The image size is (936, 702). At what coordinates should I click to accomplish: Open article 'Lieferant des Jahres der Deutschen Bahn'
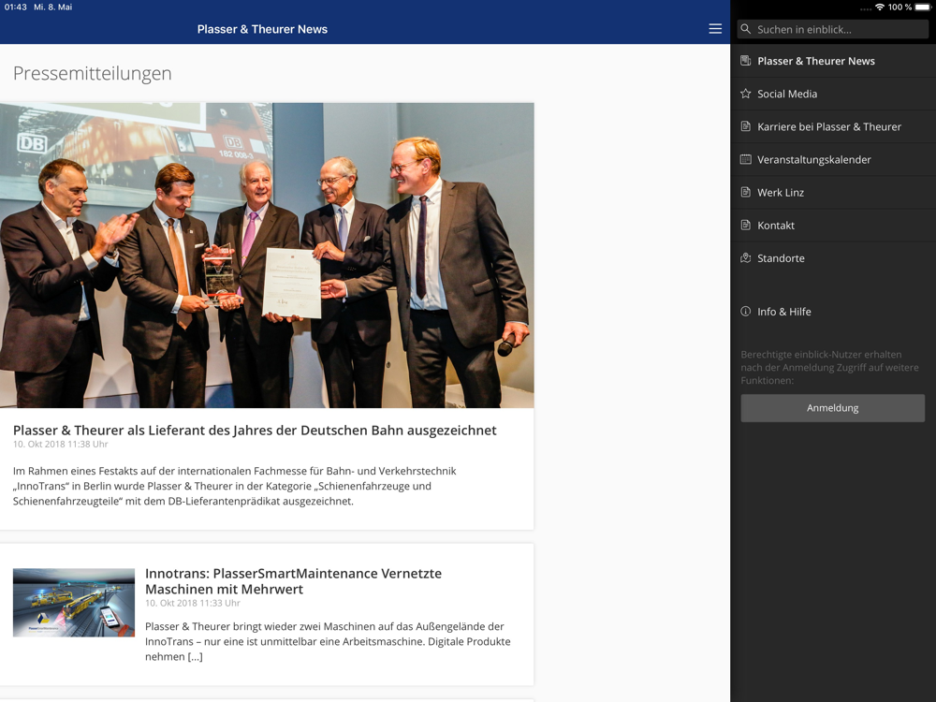pos(255,431)
